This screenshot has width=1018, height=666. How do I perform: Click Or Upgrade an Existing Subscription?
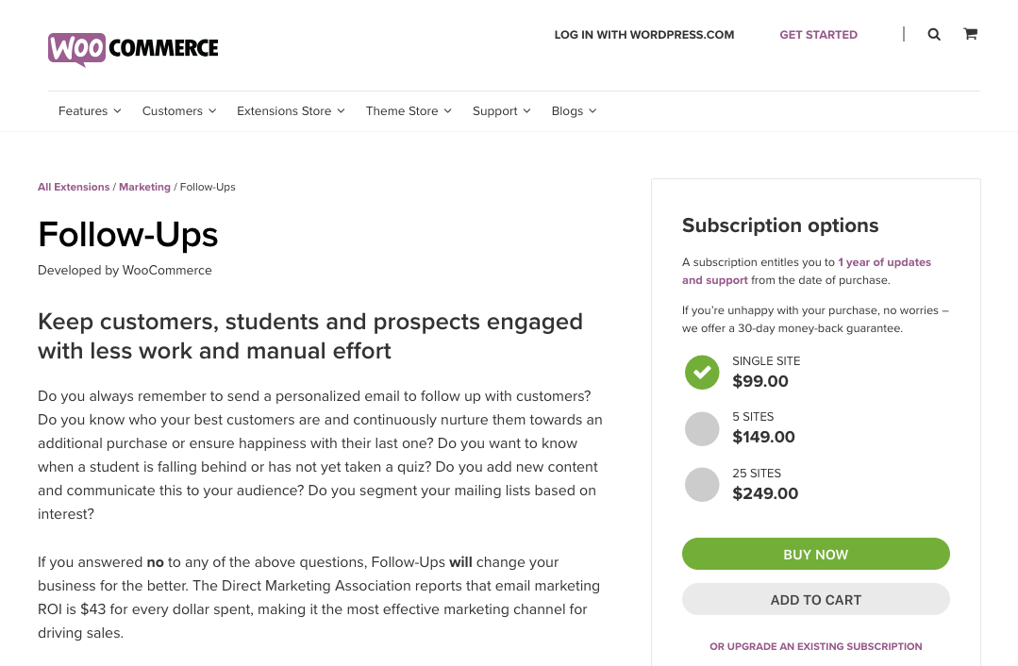(x=815, y=647)
